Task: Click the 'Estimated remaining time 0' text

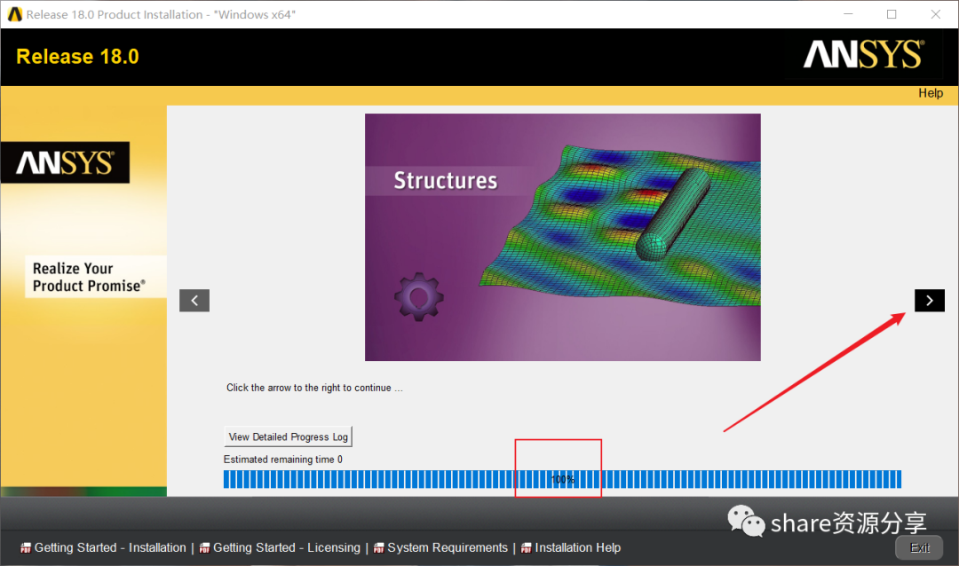Action: click(282, 459)
